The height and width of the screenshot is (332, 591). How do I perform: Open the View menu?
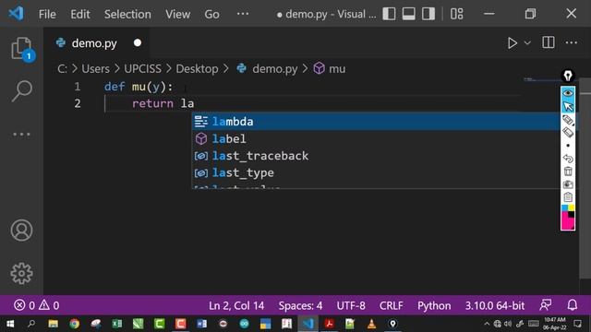coord(177,15)
